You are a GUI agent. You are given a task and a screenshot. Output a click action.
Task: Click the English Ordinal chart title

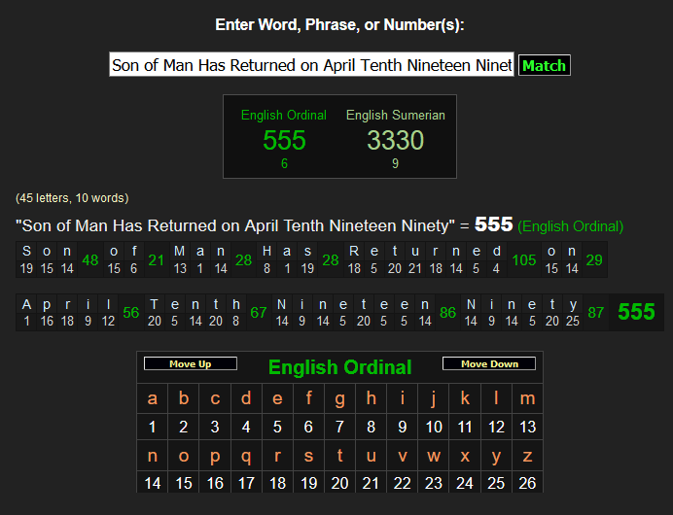(339, 367)
